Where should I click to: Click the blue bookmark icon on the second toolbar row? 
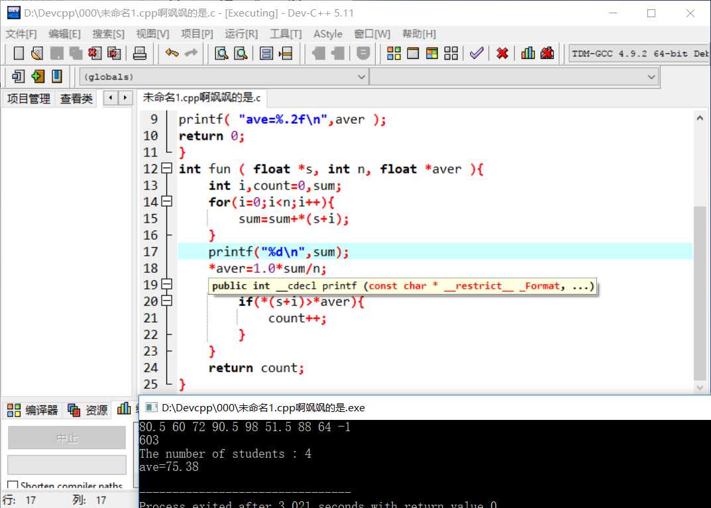[x=57, y=76]
